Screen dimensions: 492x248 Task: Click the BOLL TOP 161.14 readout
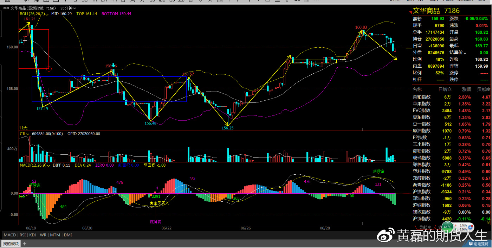click(x=86, y=14)
